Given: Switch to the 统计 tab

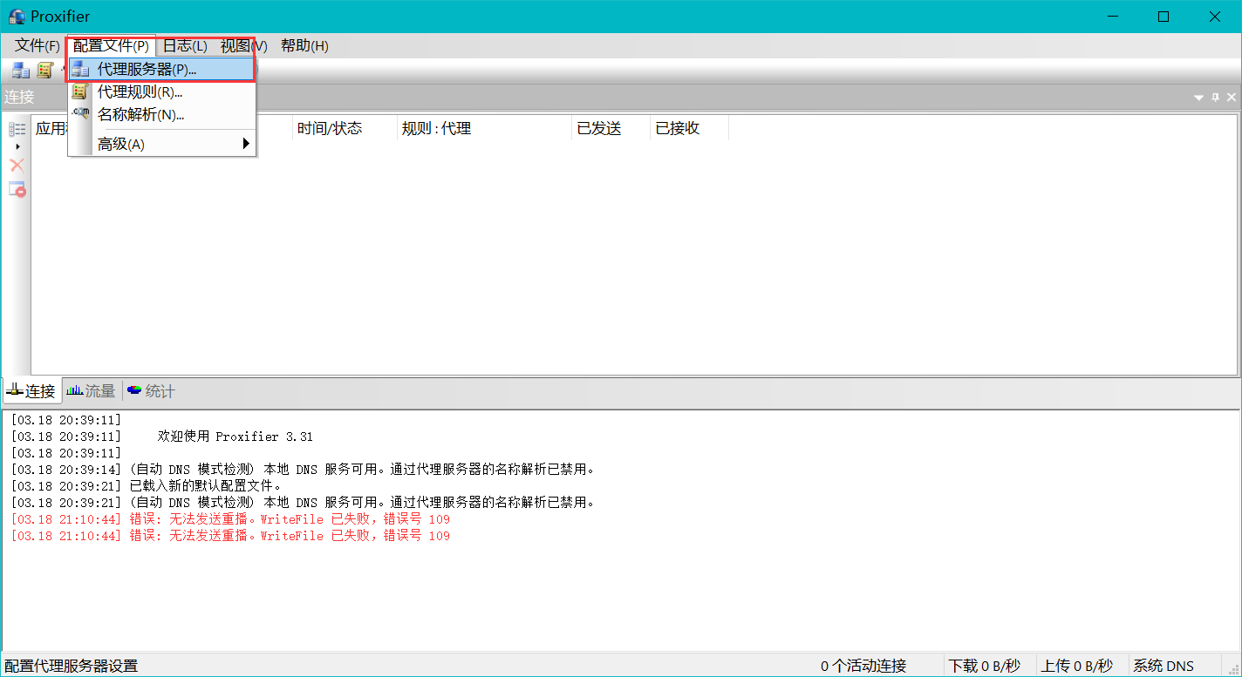Looking at the screenshot, I should (x=151, y=391).
